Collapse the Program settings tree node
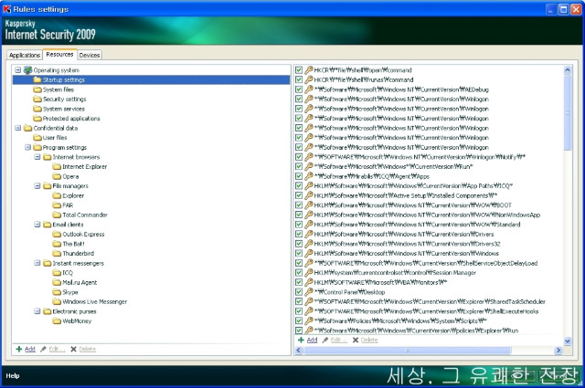Viewport: 585px width, 388px height. point(27,147)
